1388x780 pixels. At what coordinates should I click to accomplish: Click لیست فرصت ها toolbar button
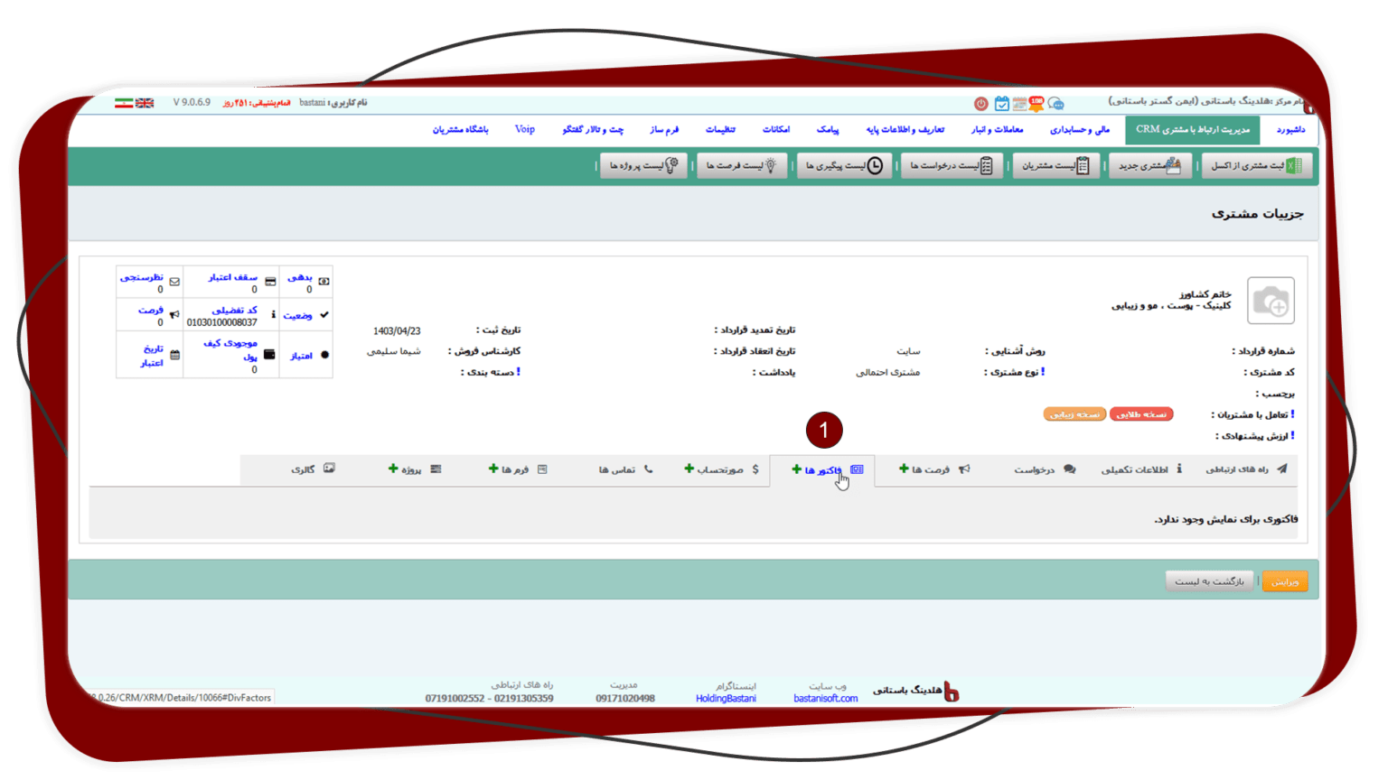point(742,166)
